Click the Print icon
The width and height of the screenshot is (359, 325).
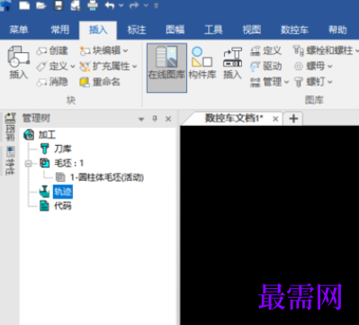point(93,5)
